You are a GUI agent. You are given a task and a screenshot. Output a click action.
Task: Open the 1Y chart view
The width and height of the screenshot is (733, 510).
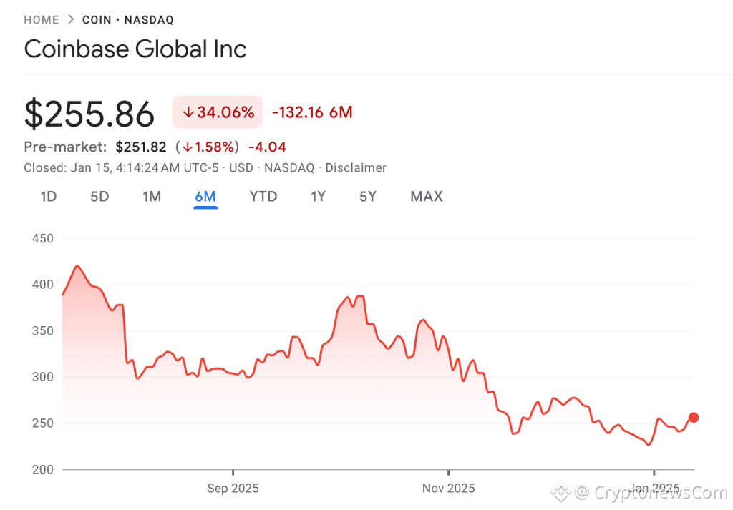tap(318, 196)
